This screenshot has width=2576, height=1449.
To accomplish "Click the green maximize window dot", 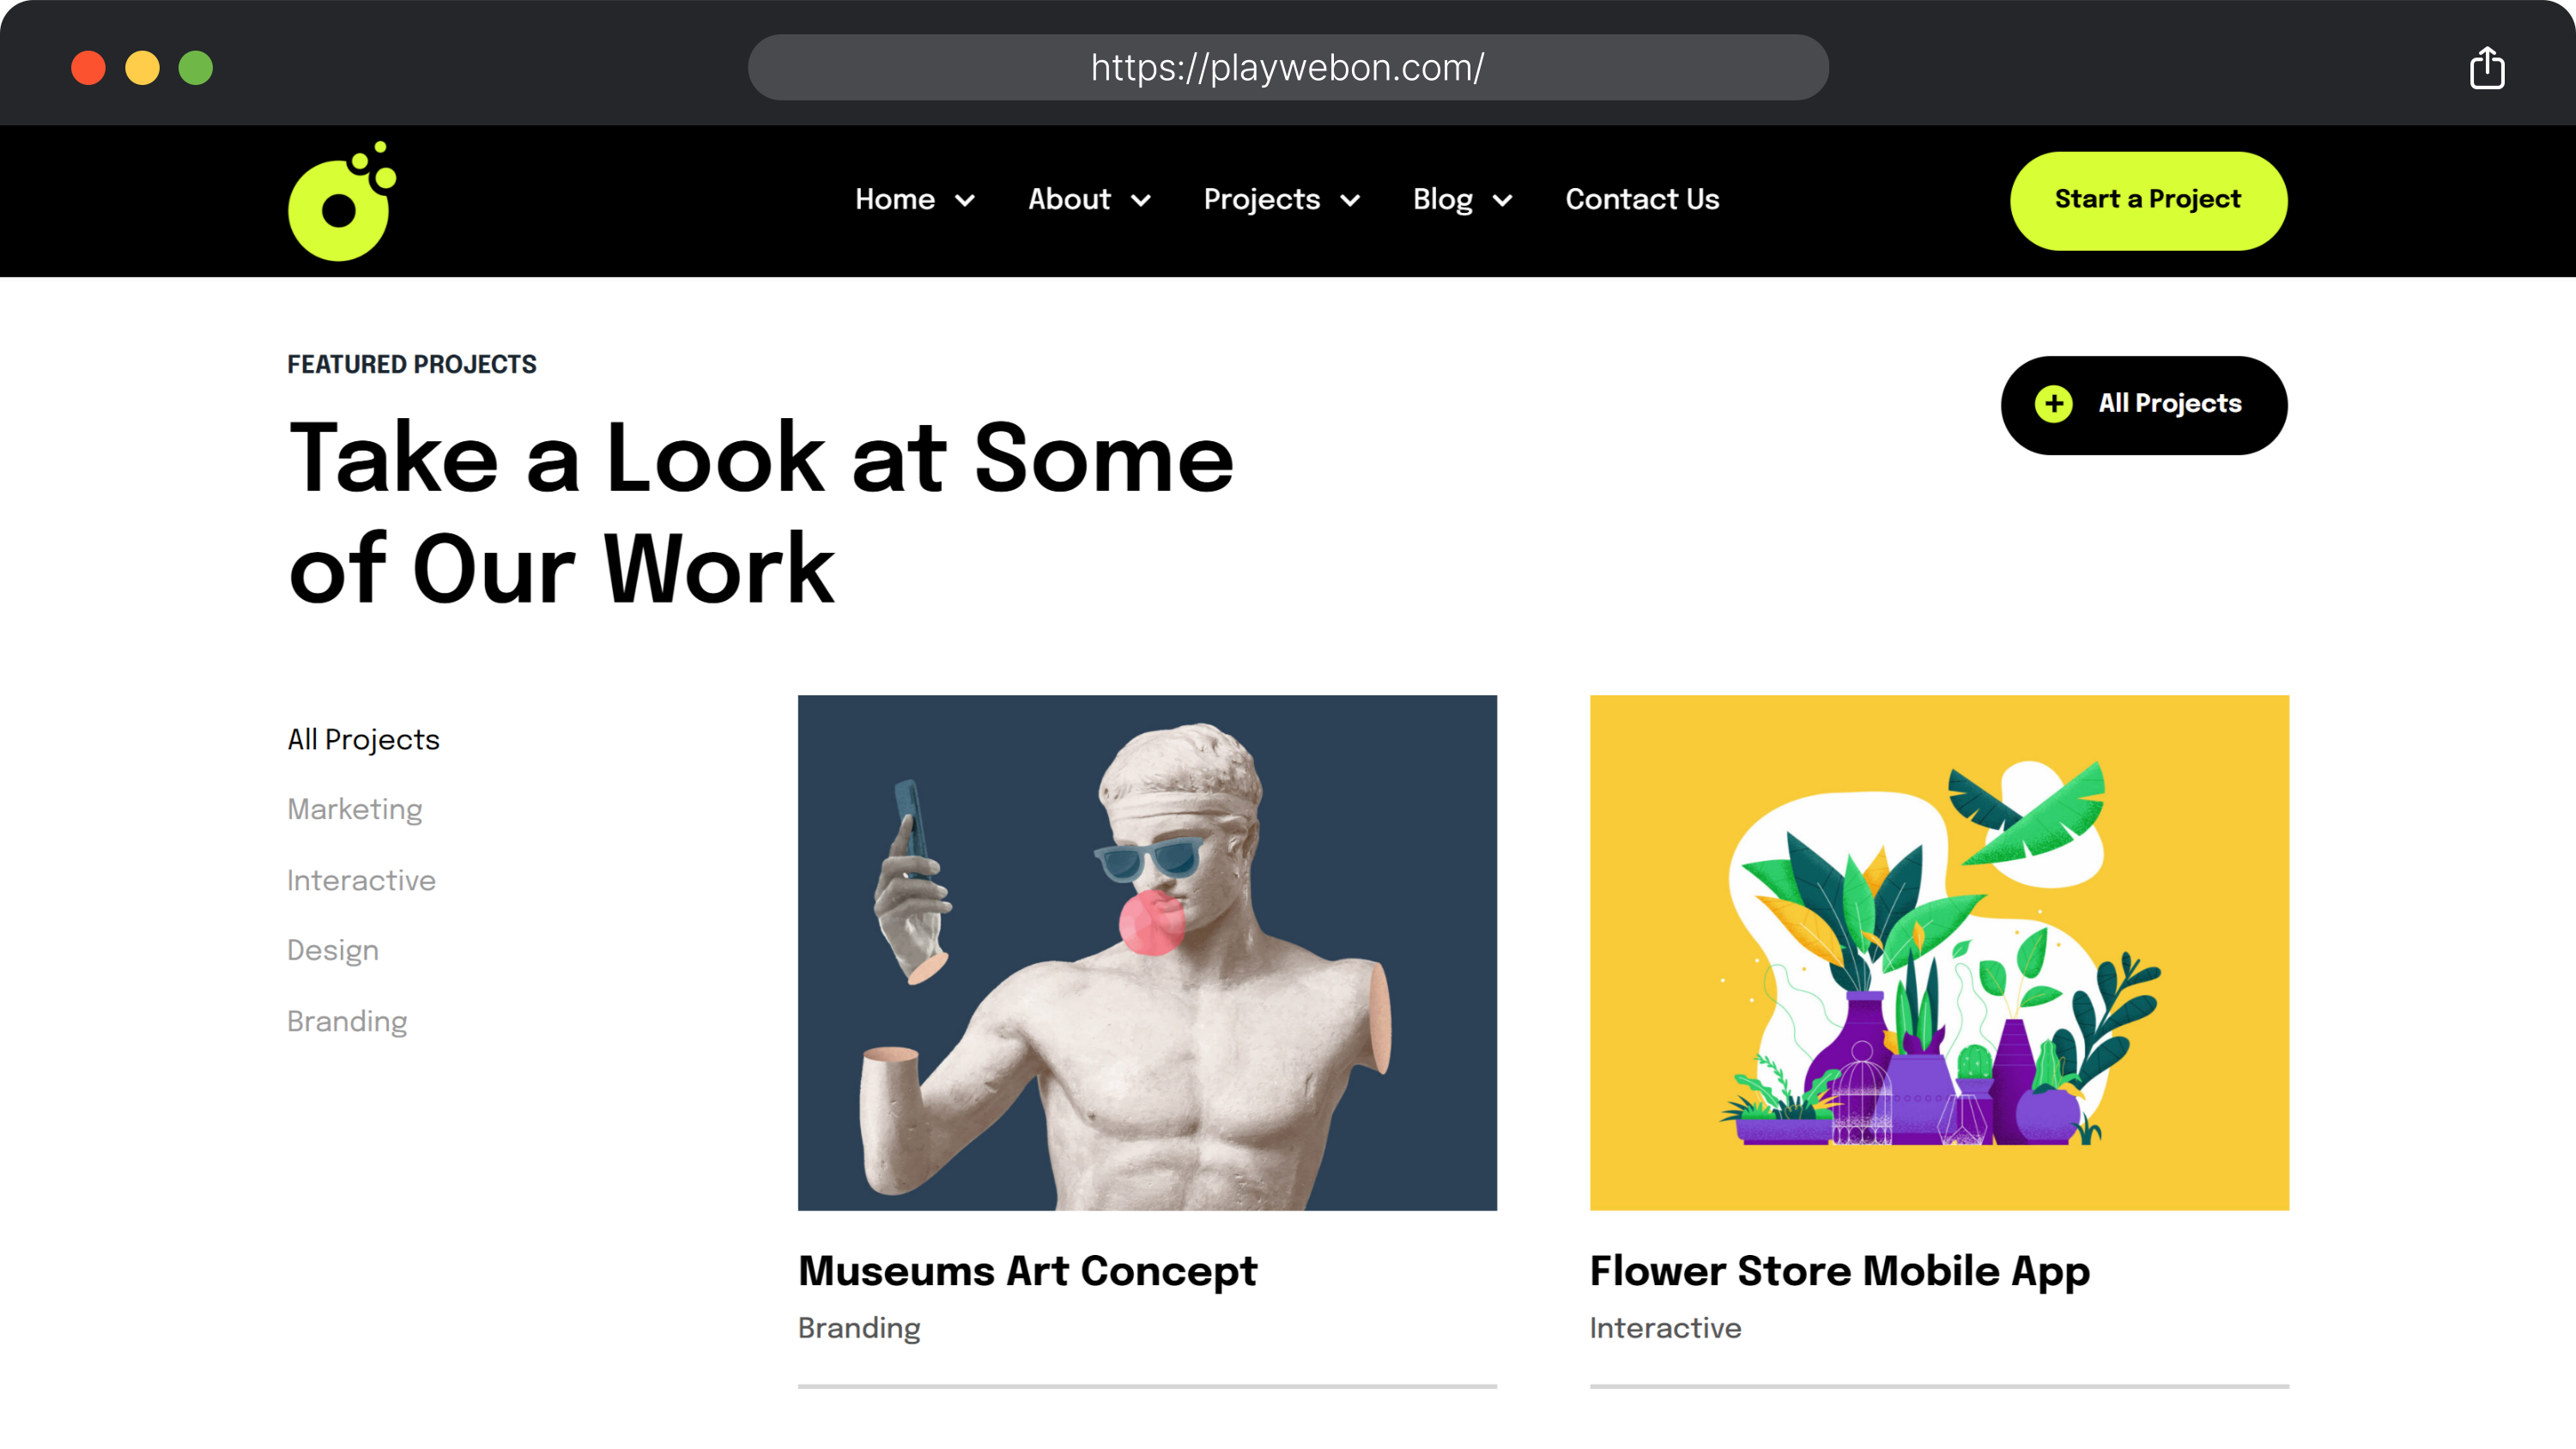I will pos(196,68).
